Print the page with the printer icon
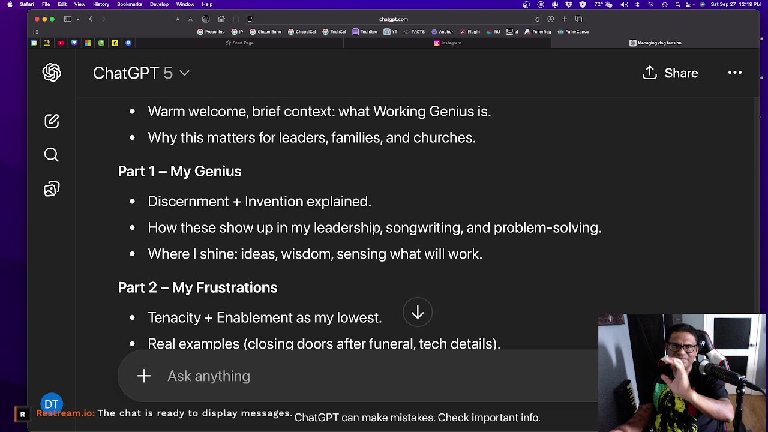Image resolution: width=768 pixels, height=432 pixels. pyautogui.click(x=206, y=19)
